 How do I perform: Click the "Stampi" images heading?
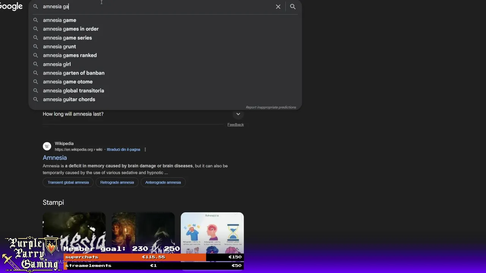coord(53,202)
